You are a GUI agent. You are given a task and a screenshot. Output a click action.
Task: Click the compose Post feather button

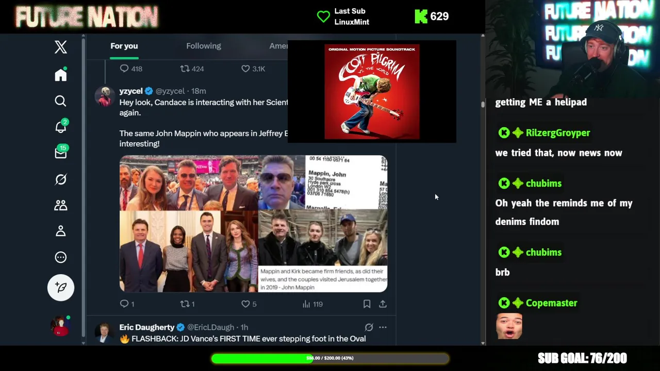click(x=61, y=288)
